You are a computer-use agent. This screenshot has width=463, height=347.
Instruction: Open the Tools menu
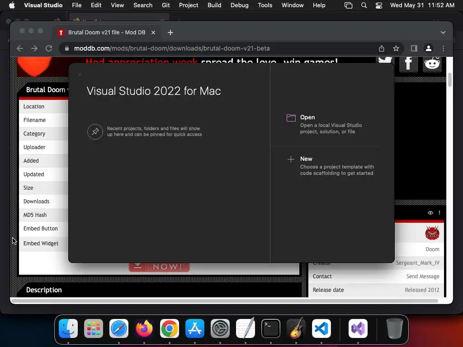coord(265,5)
